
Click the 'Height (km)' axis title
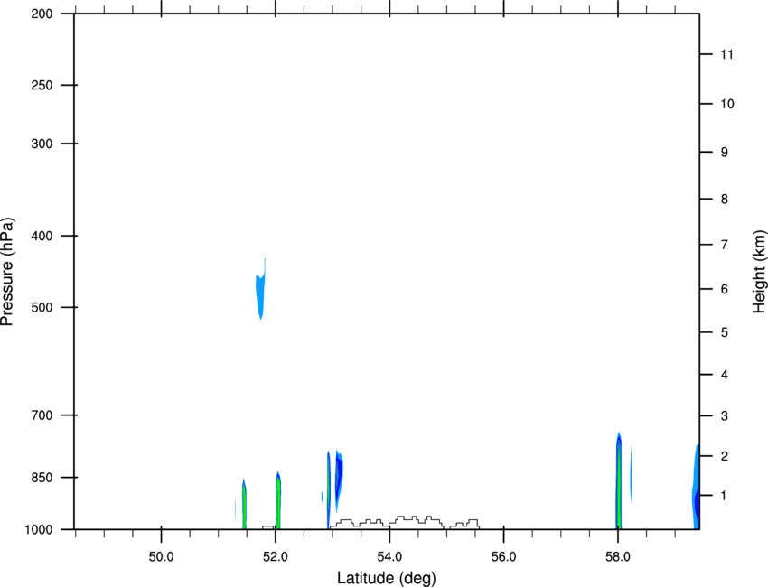[759, 272]
